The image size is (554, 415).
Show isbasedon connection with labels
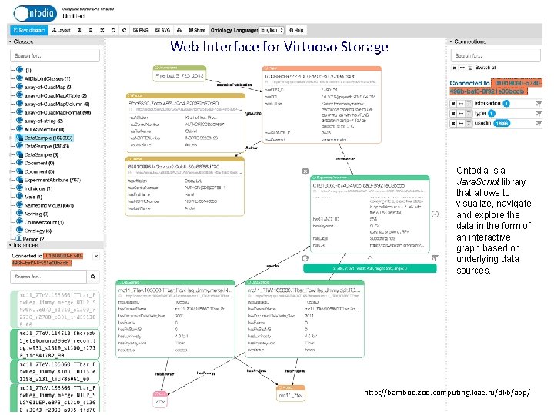tap(469, 104)
